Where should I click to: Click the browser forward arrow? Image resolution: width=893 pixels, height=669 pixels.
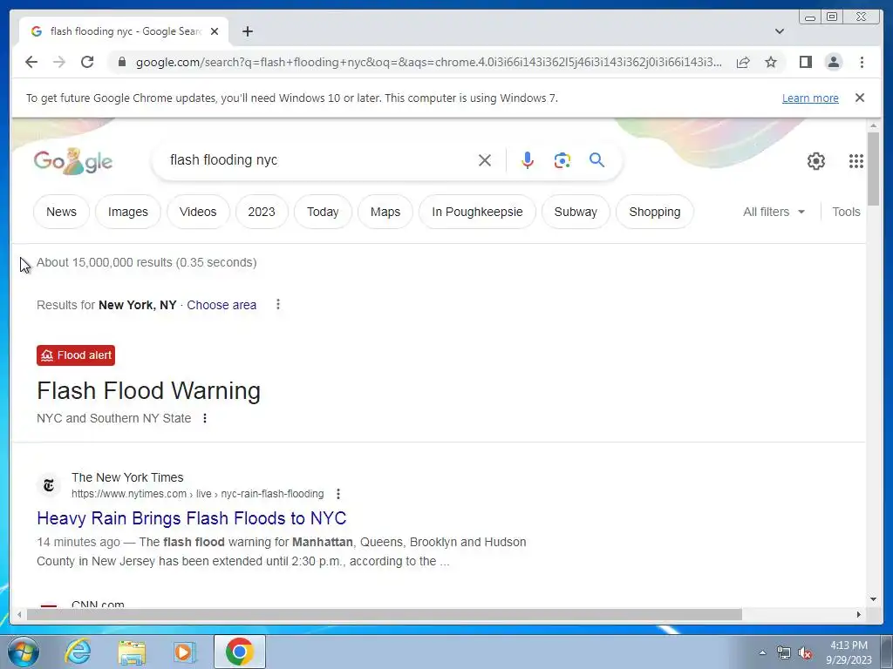[x=59, y=62]
